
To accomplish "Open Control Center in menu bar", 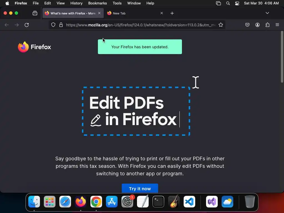I will [x=237, y=3].
